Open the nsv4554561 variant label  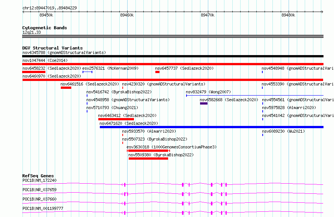coord(298,100)
